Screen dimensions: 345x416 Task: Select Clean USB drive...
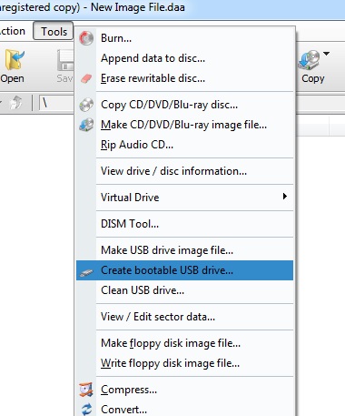184,290
